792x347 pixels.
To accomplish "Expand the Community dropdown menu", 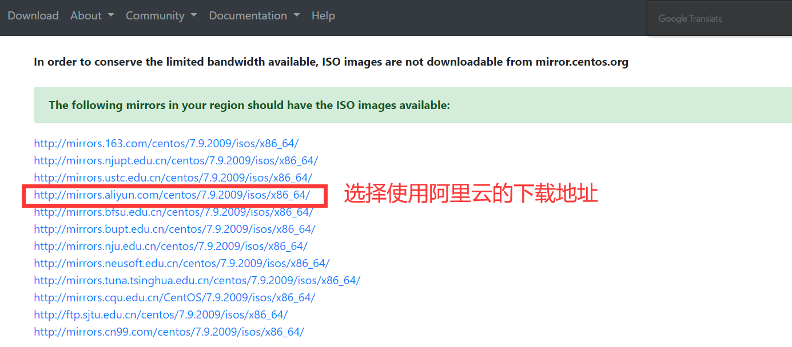I will tap(161, 16).
